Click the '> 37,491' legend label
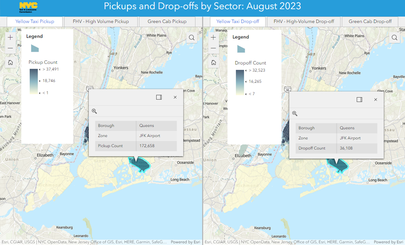Image resolution: width=405 pixels, height=245 pixels. [51, 69]
